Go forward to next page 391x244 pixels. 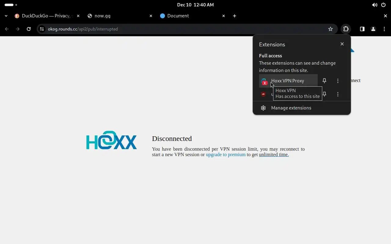pyautogui.click(x=18, y=29)
